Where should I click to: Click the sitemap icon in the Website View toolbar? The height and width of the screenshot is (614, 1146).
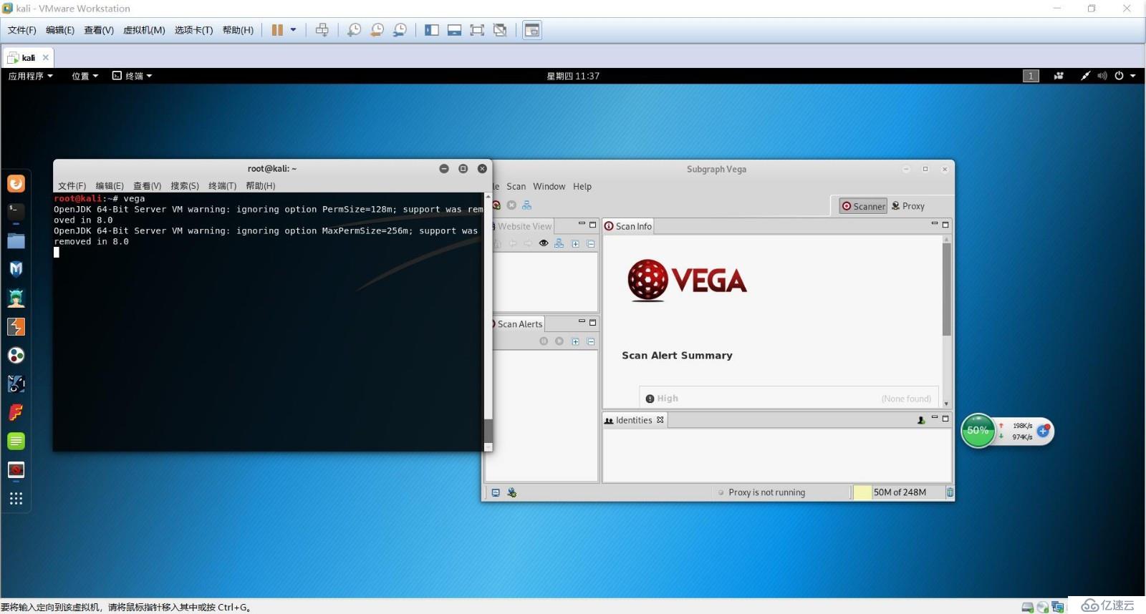(x=559, y=243)
